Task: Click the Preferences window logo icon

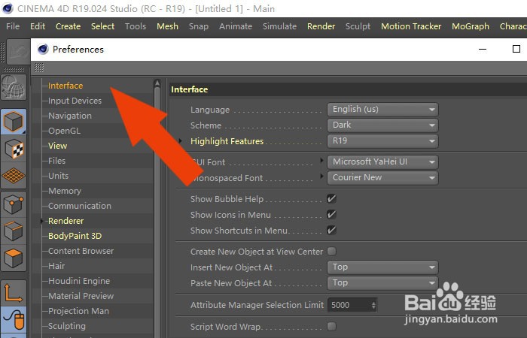Action: [x=43, y=50]
